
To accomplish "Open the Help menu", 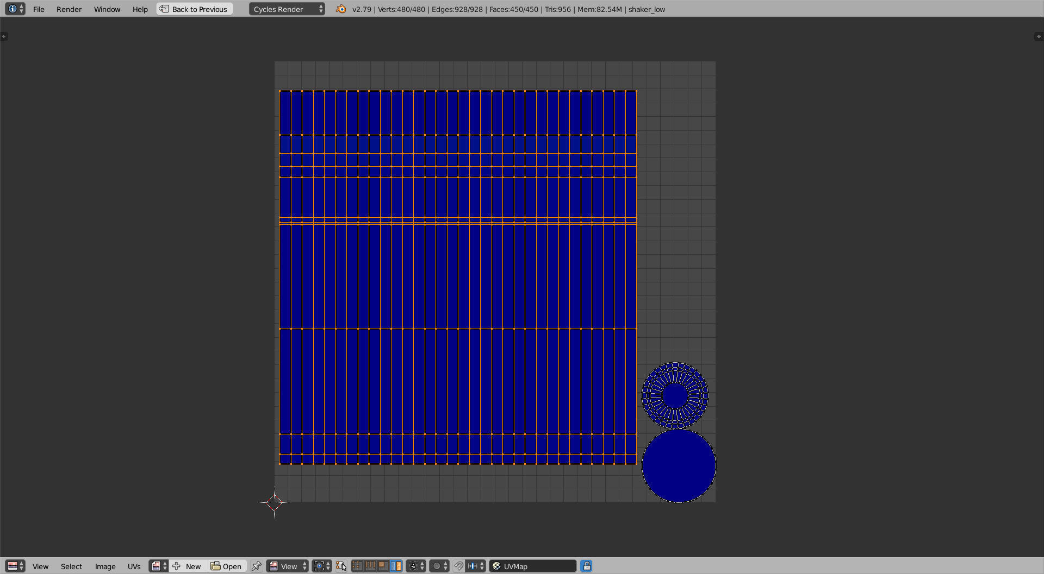I will tap(140, 9).
